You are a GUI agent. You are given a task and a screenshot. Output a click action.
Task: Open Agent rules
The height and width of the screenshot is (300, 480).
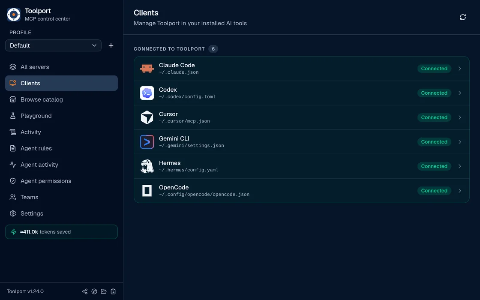click(62, 148)
